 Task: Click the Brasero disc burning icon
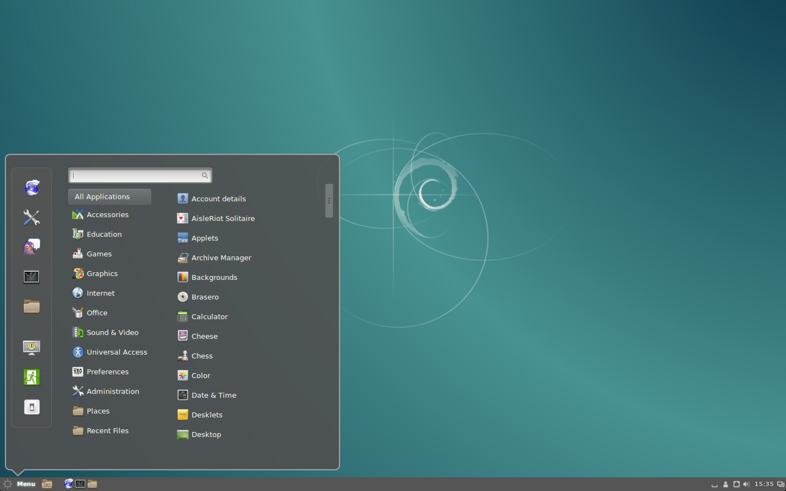[182, 297]
